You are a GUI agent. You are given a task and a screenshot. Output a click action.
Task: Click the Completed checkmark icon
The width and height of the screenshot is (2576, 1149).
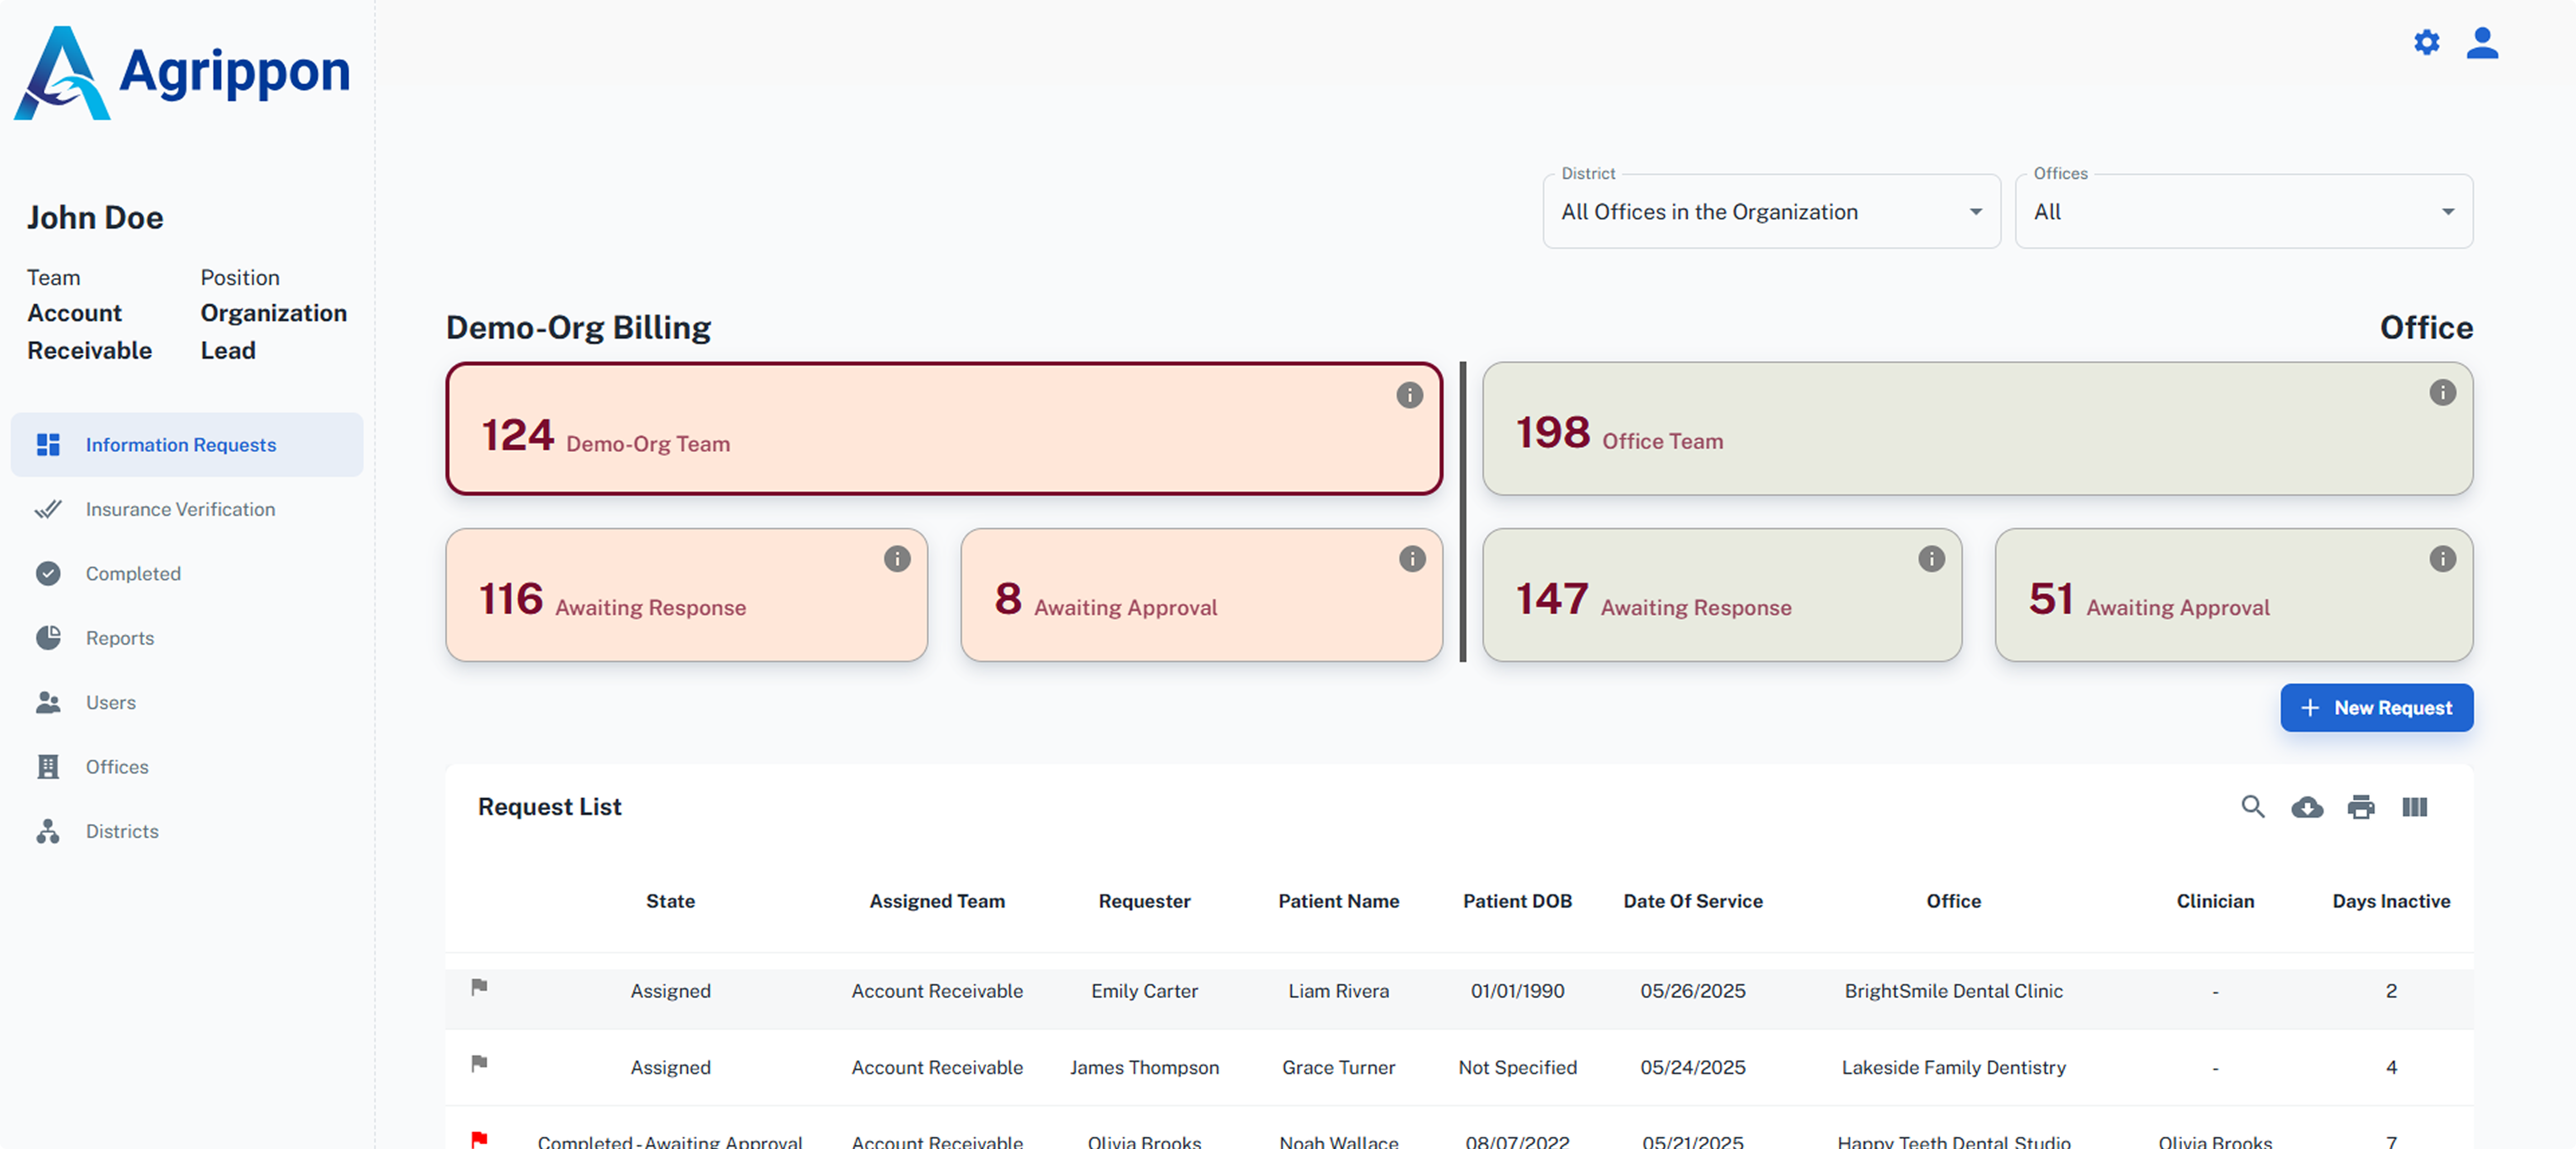click(x=48, y=573)
